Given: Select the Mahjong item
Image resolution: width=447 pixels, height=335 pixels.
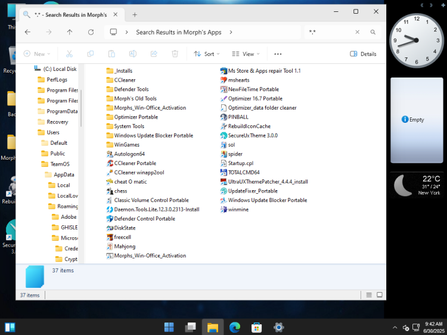Looking at the screenshot, I should tap(121, 246).
